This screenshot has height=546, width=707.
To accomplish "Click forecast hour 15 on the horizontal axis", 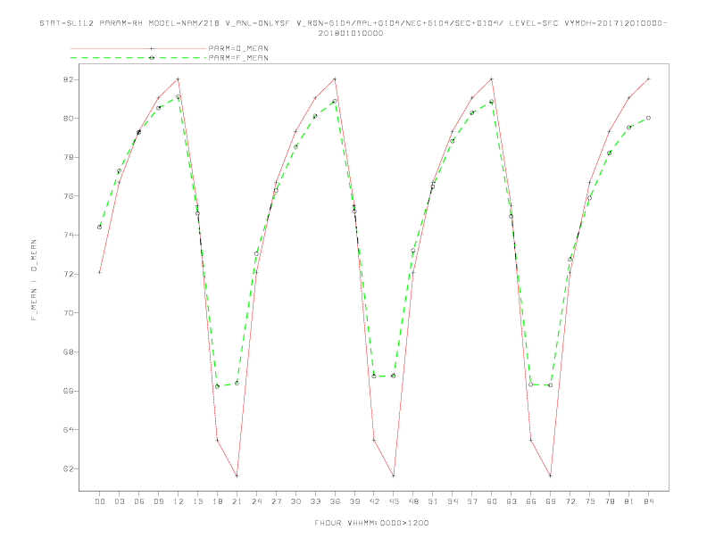I will coord(197,501).
